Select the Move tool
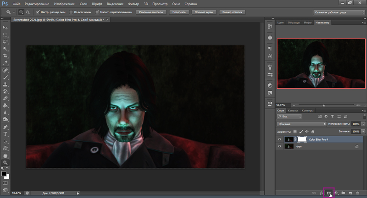367x198 pixels. coord(5,27)
